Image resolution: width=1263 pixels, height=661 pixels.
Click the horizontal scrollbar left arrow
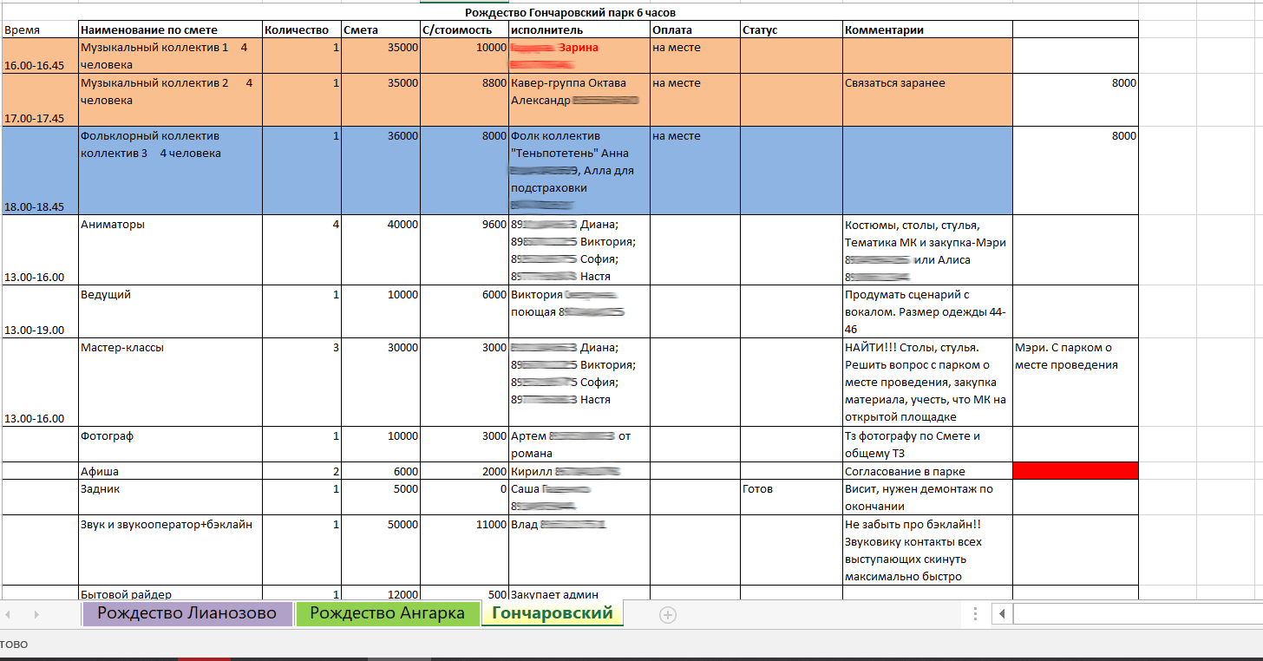click(x=1002, y=614)
